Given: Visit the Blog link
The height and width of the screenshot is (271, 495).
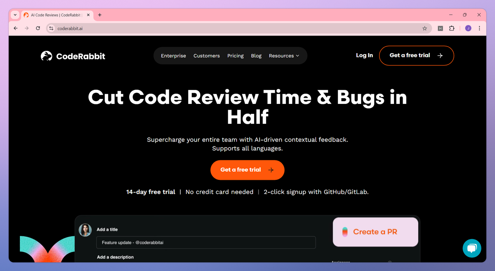Looking at the screenshot, I should tap(256, 56).
